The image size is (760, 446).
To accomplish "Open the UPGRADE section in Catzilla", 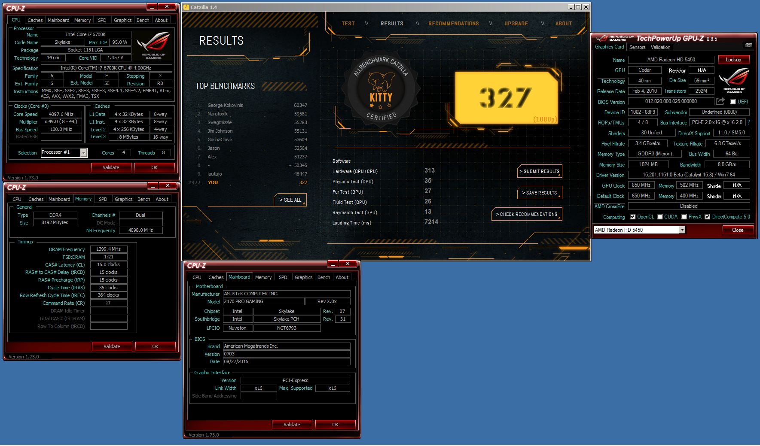I will click(516, 24).
